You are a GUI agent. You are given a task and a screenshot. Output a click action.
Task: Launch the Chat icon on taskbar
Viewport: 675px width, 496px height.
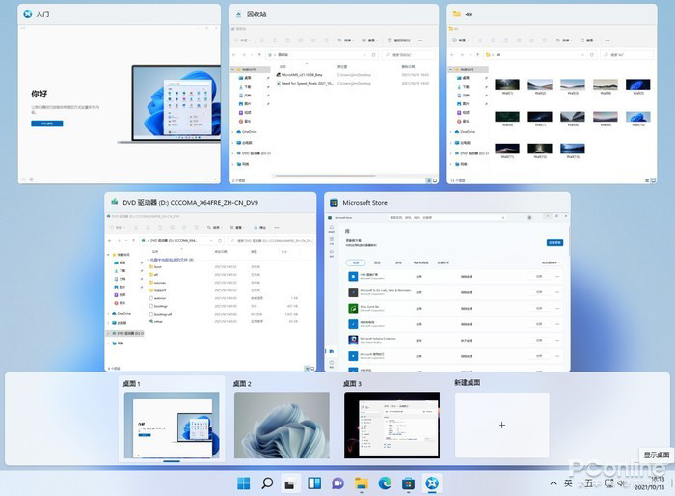point(338,482)
